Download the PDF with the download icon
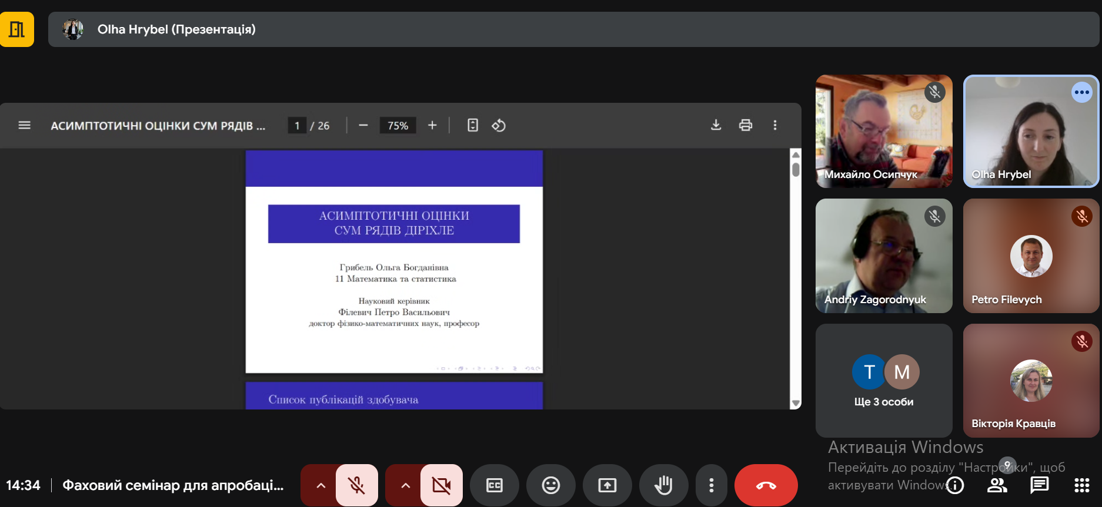This screenshot has width=1102, height=507. tap(716, 125)
